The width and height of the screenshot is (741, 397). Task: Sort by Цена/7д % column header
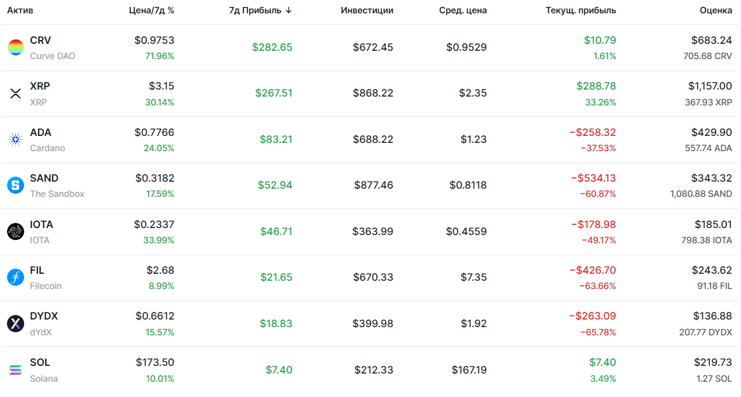click(151, 10)
